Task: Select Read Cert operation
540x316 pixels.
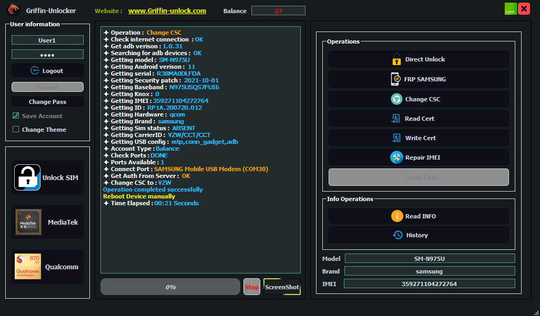Action: 419,119
